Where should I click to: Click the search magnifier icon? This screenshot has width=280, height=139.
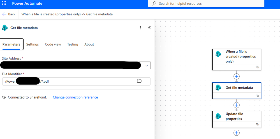[x=154, y=4]
